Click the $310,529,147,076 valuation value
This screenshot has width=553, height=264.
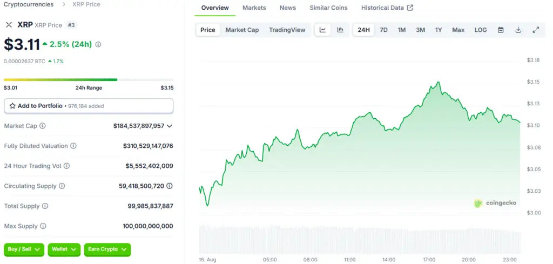(x=148, y=146)
